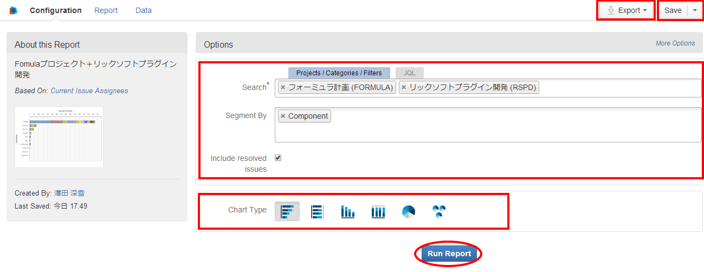Click the About this Report heading

pos(47,44)
